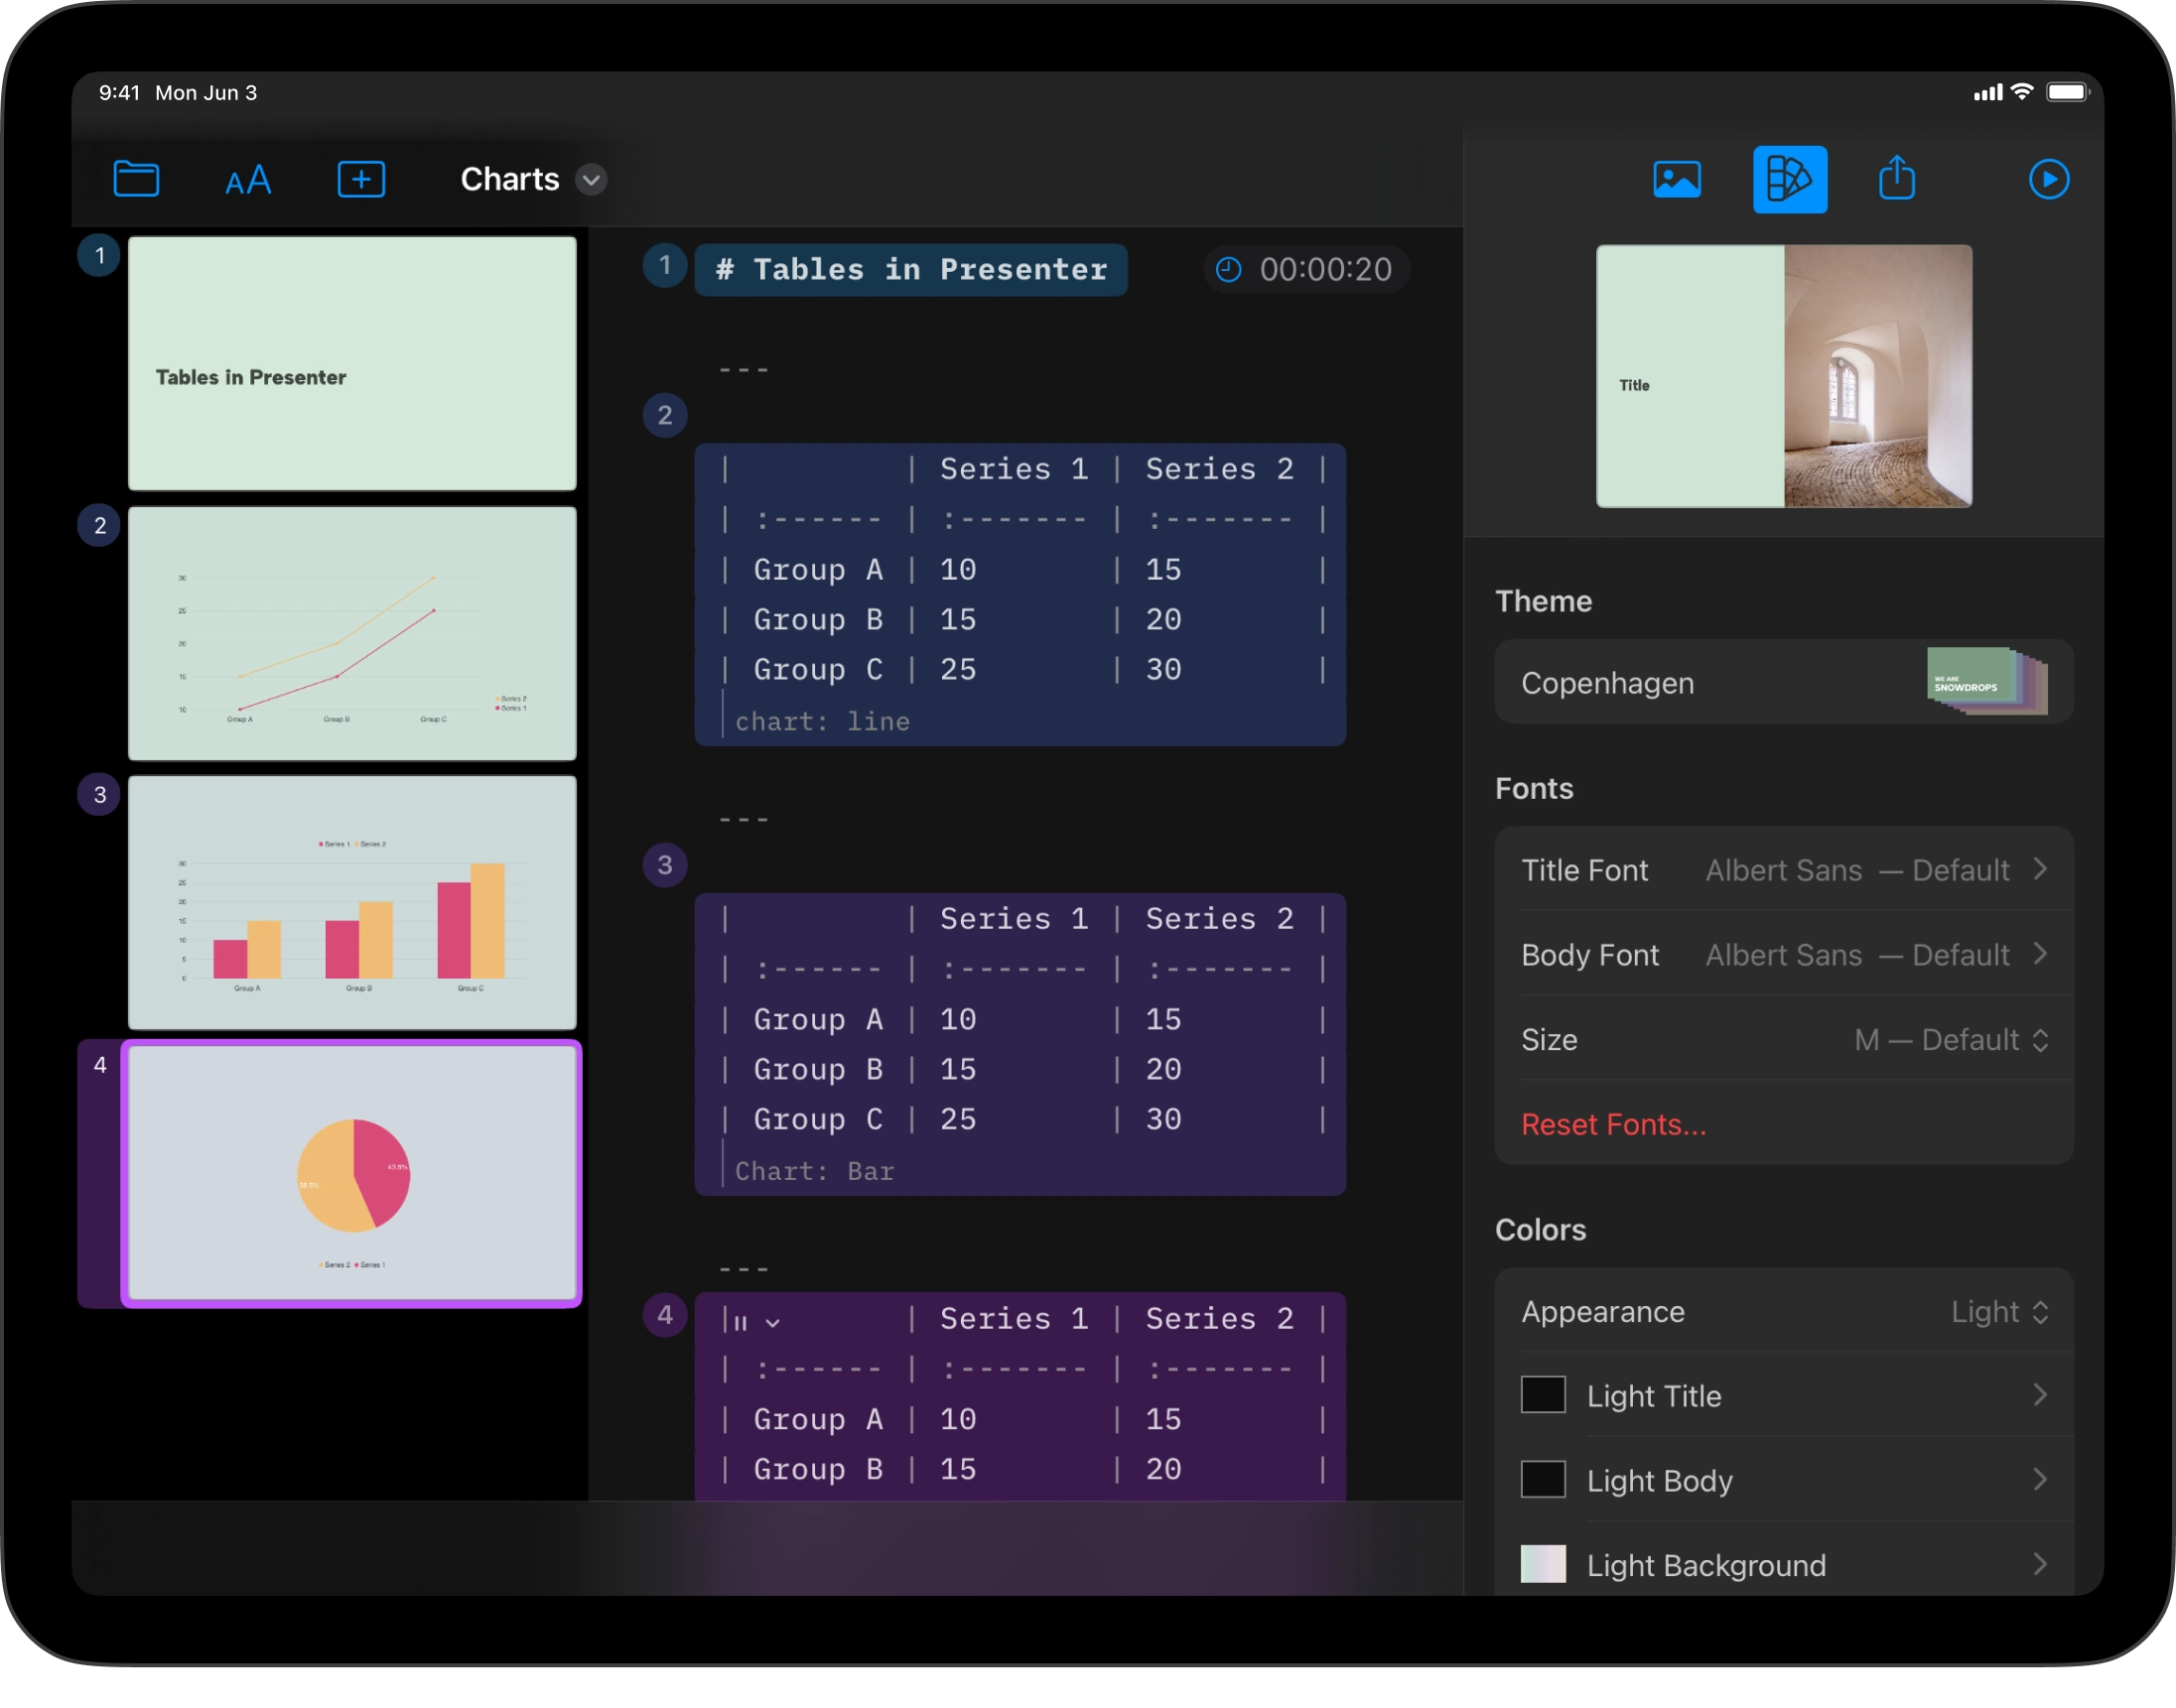Click Reset Fonts link
Viewport: 2176px width, 1708px height.
point(1613,1124)
